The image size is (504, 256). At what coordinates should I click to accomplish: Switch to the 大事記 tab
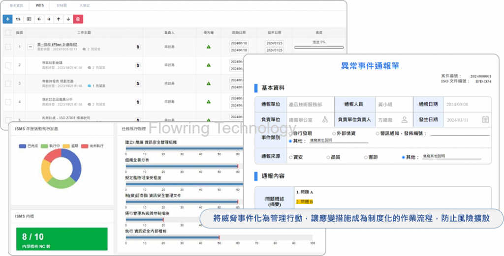click(85, 6)
